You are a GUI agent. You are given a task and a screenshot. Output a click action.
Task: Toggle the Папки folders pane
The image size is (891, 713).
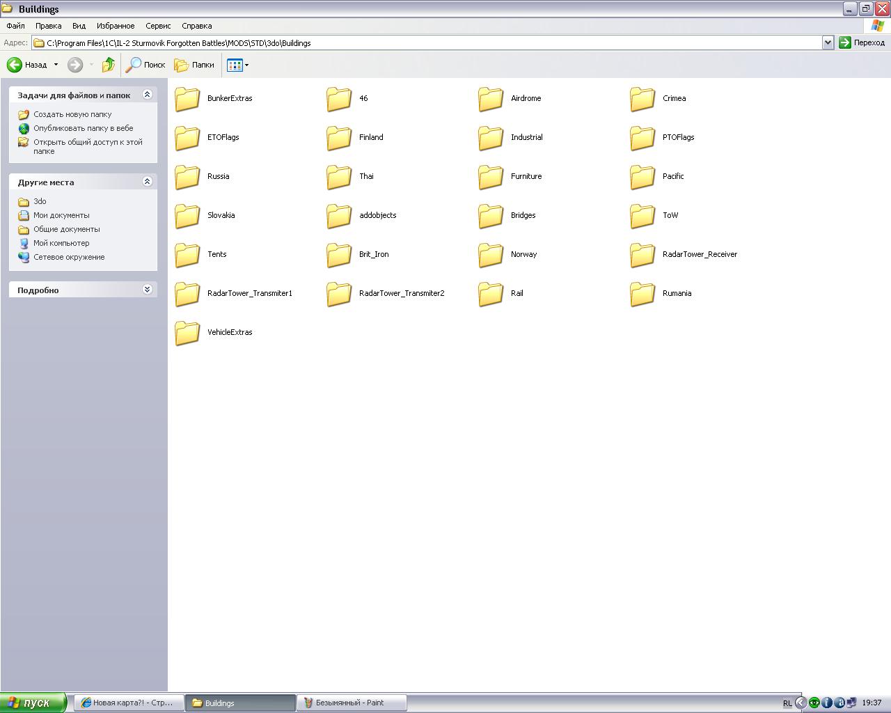click(x=194, y=65)
